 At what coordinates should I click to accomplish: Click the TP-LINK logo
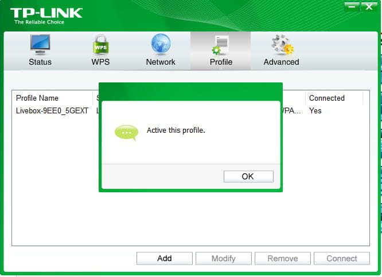click(x=46, y=16)
